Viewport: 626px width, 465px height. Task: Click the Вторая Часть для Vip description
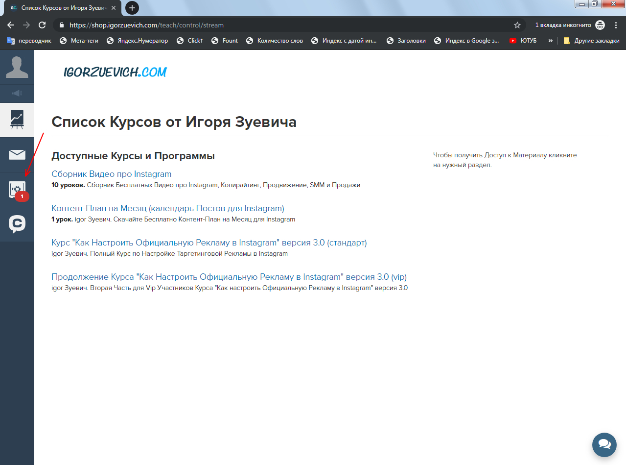230,288
